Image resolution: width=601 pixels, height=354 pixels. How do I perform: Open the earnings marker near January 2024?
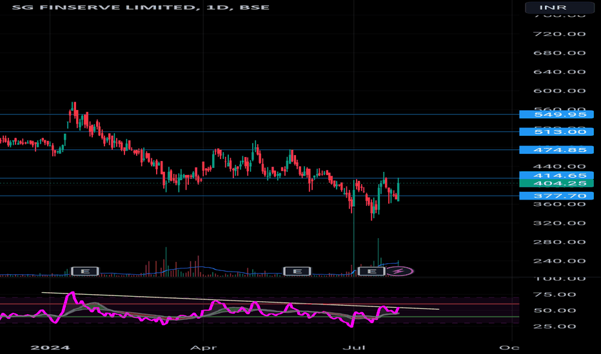coord(85,272)
